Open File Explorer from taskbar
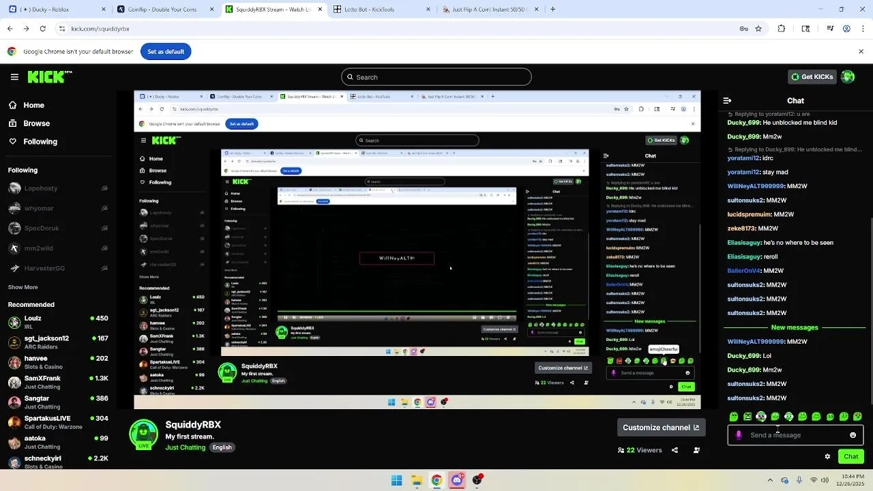Image resolution: width=873 pixels, height=491 pixels. coord(417,480)
